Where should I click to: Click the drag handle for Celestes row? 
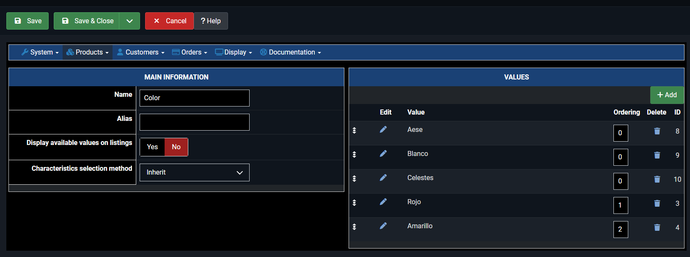coord(355,179)
